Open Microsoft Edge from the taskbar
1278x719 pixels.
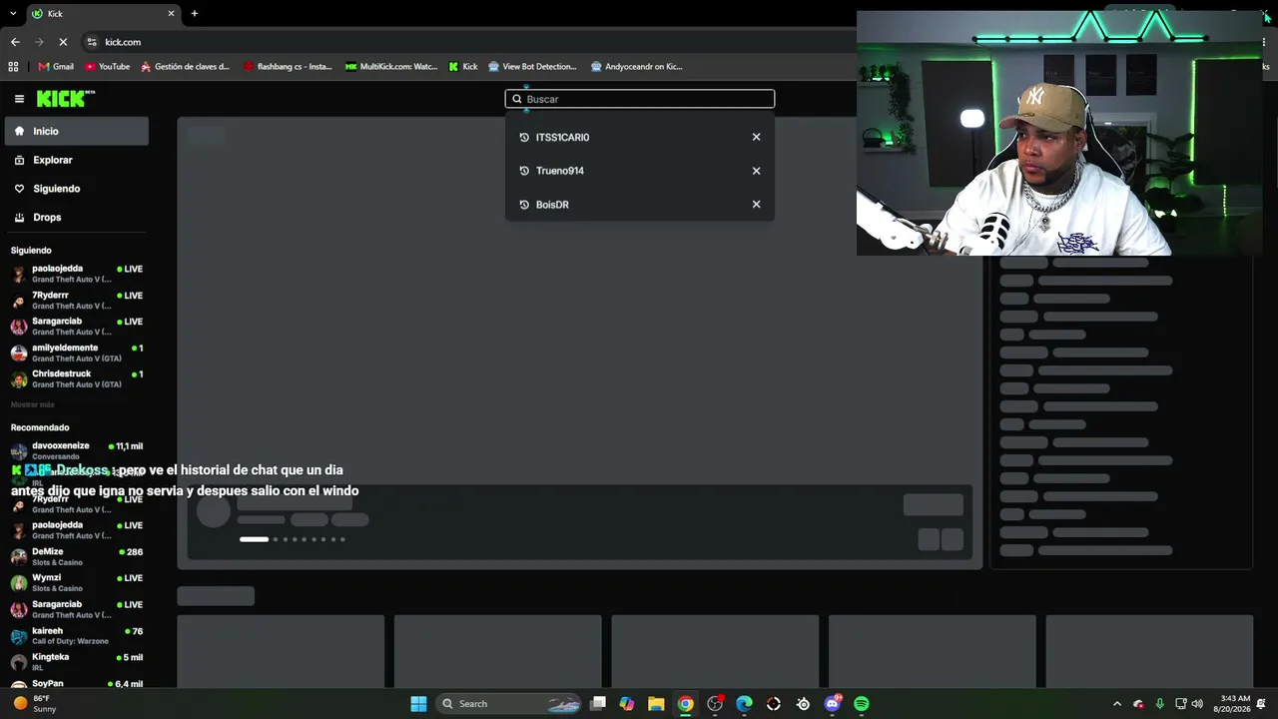[744, 704]
